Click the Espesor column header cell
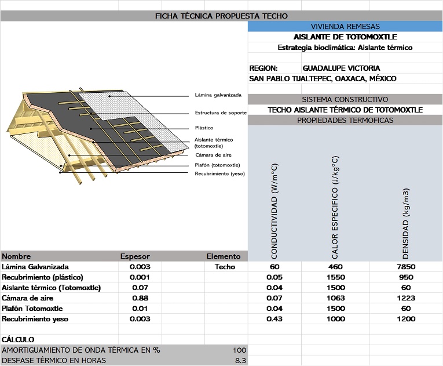The width and height of the screenshot is (443, 366). click(x=134, y=256)
